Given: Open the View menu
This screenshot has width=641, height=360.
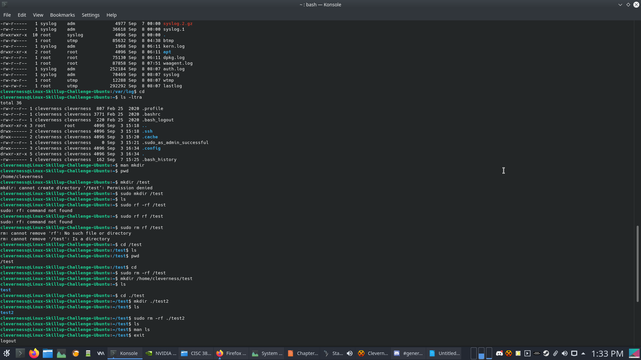Looking at the screenshot, I should (x=38, y=15).
